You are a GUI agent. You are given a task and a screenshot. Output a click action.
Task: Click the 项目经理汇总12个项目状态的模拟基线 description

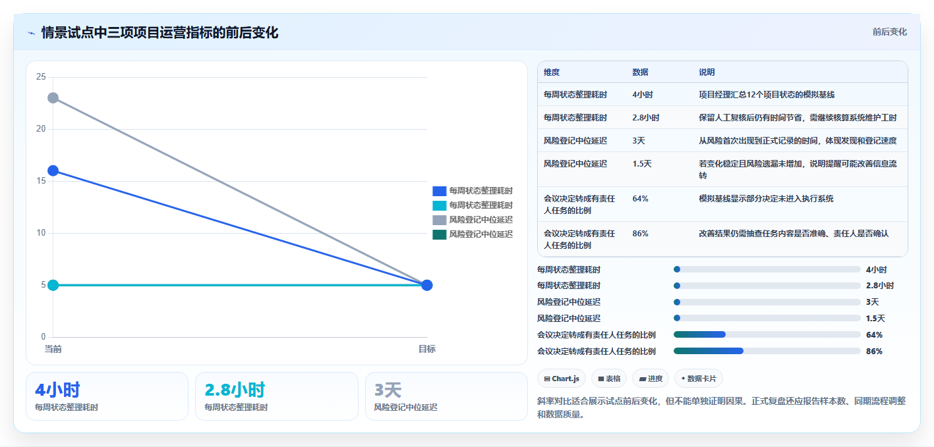click(x=767, y=95)
